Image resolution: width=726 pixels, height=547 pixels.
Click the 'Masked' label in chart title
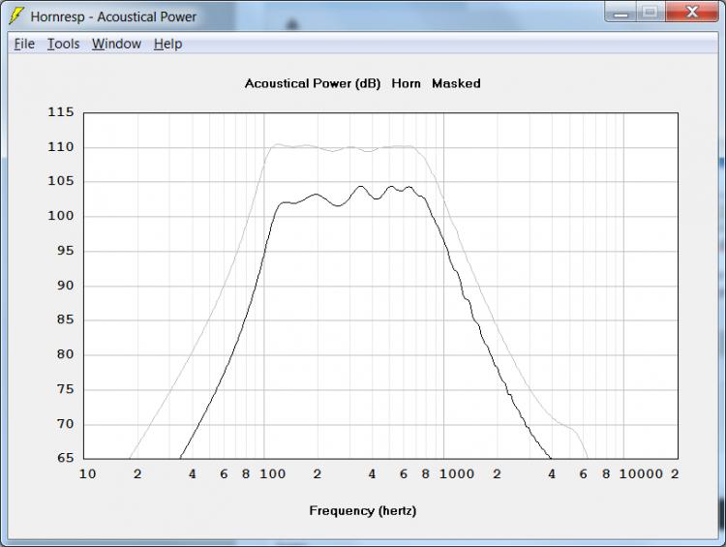[456, 84]
